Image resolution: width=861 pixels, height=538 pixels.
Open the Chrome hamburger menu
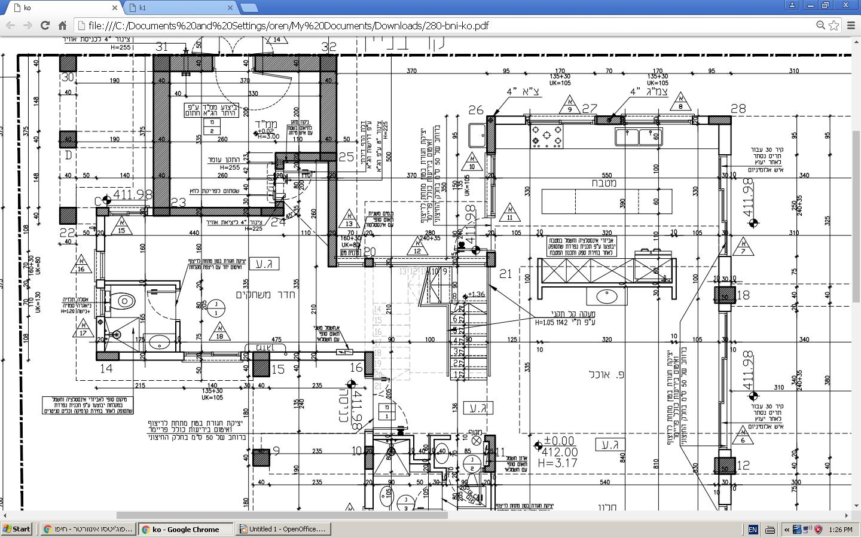[x=851, y=25]
